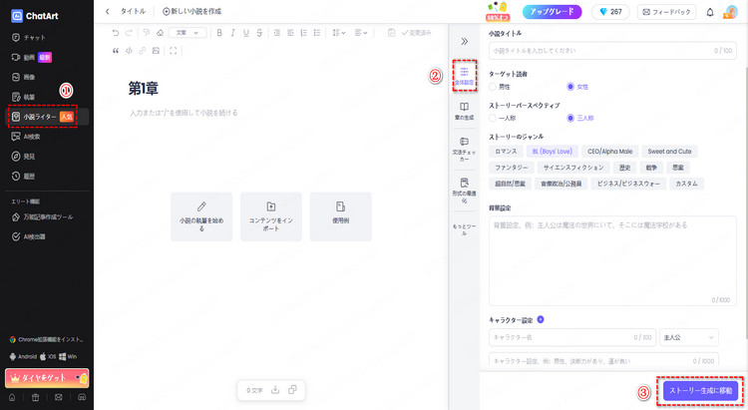Open the text alignment dropdown
Viewport: 748px width, 410px height.
(x=361, y=33)
